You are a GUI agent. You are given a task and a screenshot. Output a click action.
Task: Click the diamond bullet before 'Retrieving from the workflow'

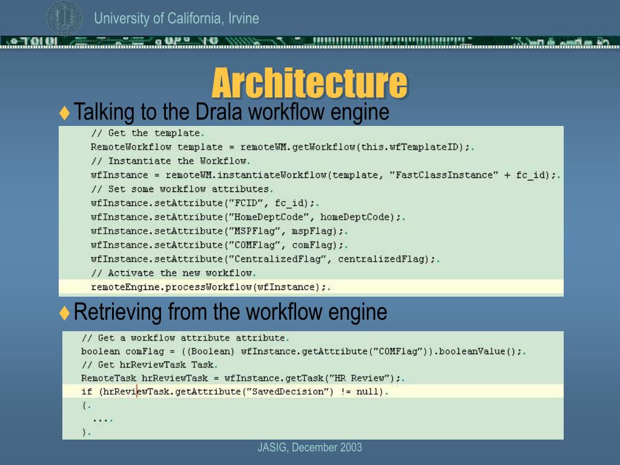coord(64,313)
